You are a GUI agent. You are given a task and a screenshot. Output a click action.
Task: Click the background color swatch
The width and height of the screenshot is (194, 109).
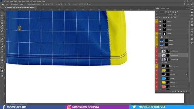[x=2, y=71]
